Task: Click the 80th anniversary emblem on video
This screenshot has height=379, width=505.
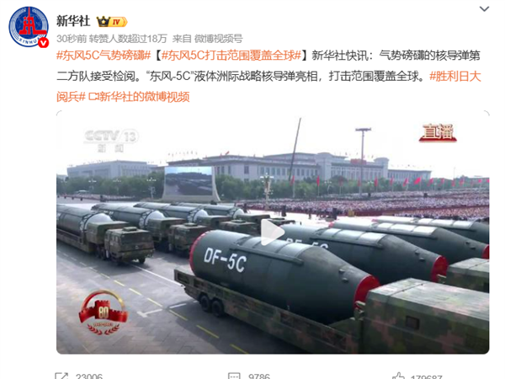Action: [103, 312]
